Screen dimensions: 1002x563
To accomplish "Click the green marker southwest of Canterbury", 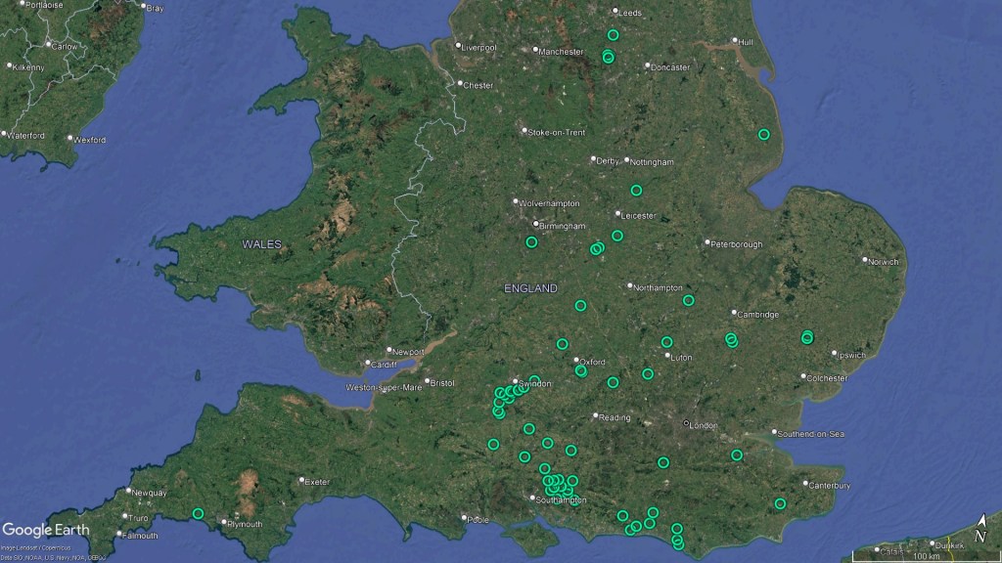I will pyautogui.click(x=780, y=503).
